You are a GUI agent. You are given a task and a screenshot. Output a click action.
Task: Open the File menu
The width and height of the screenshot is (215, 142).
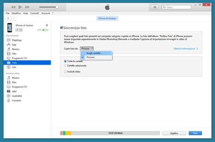(x=7, y=13)
